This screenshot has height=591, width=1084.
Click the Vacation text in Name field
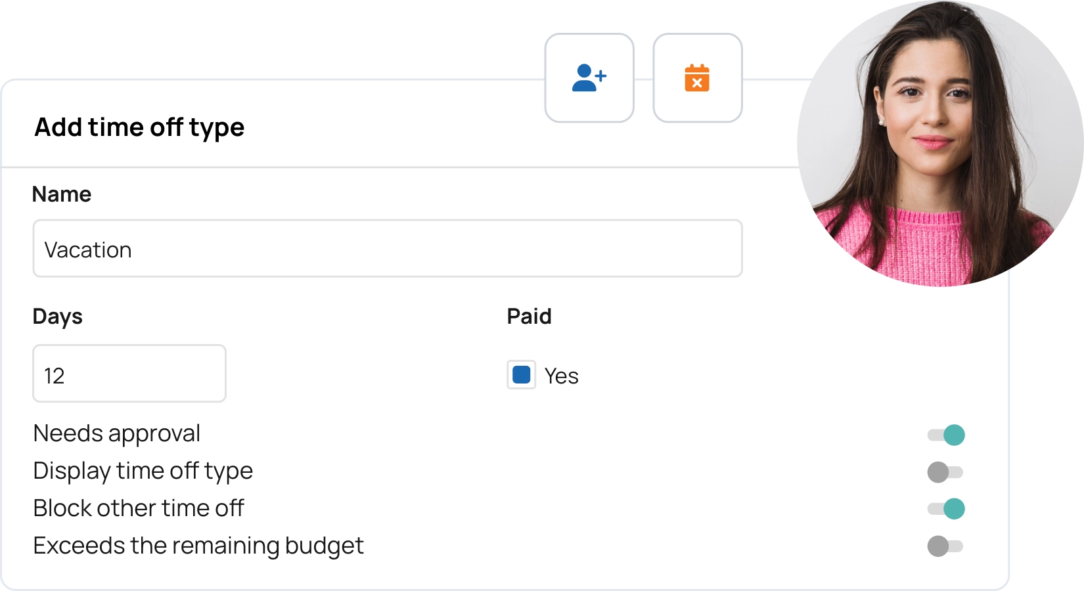(x=88, y=250)
